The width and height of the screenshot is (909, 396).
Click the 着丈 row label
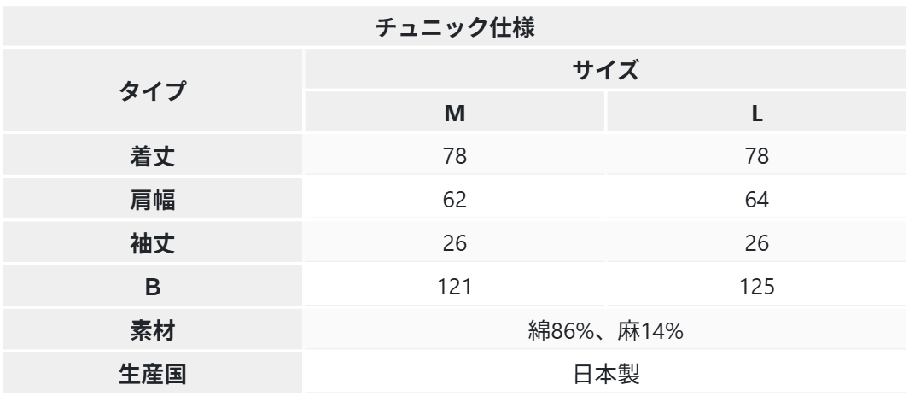coord(153,155)
